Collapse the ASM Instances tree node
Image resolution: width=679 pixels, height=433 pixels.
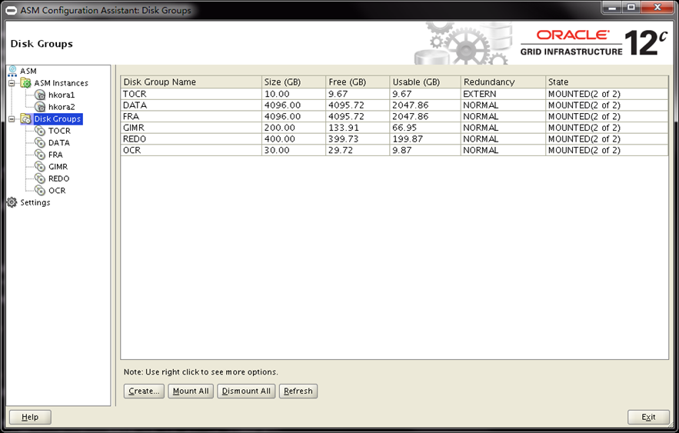pos(12,83)
